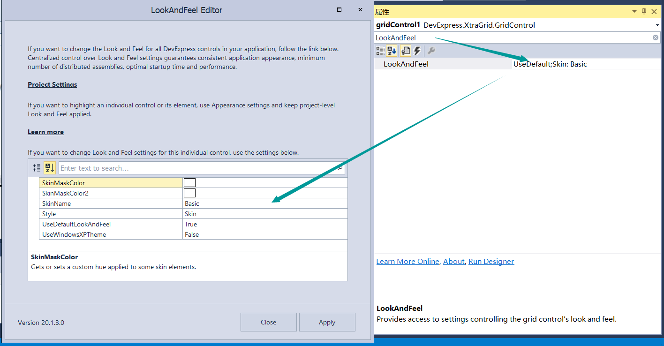
Task: Click the Style value 'Skin'
Action: click(190, 214)
